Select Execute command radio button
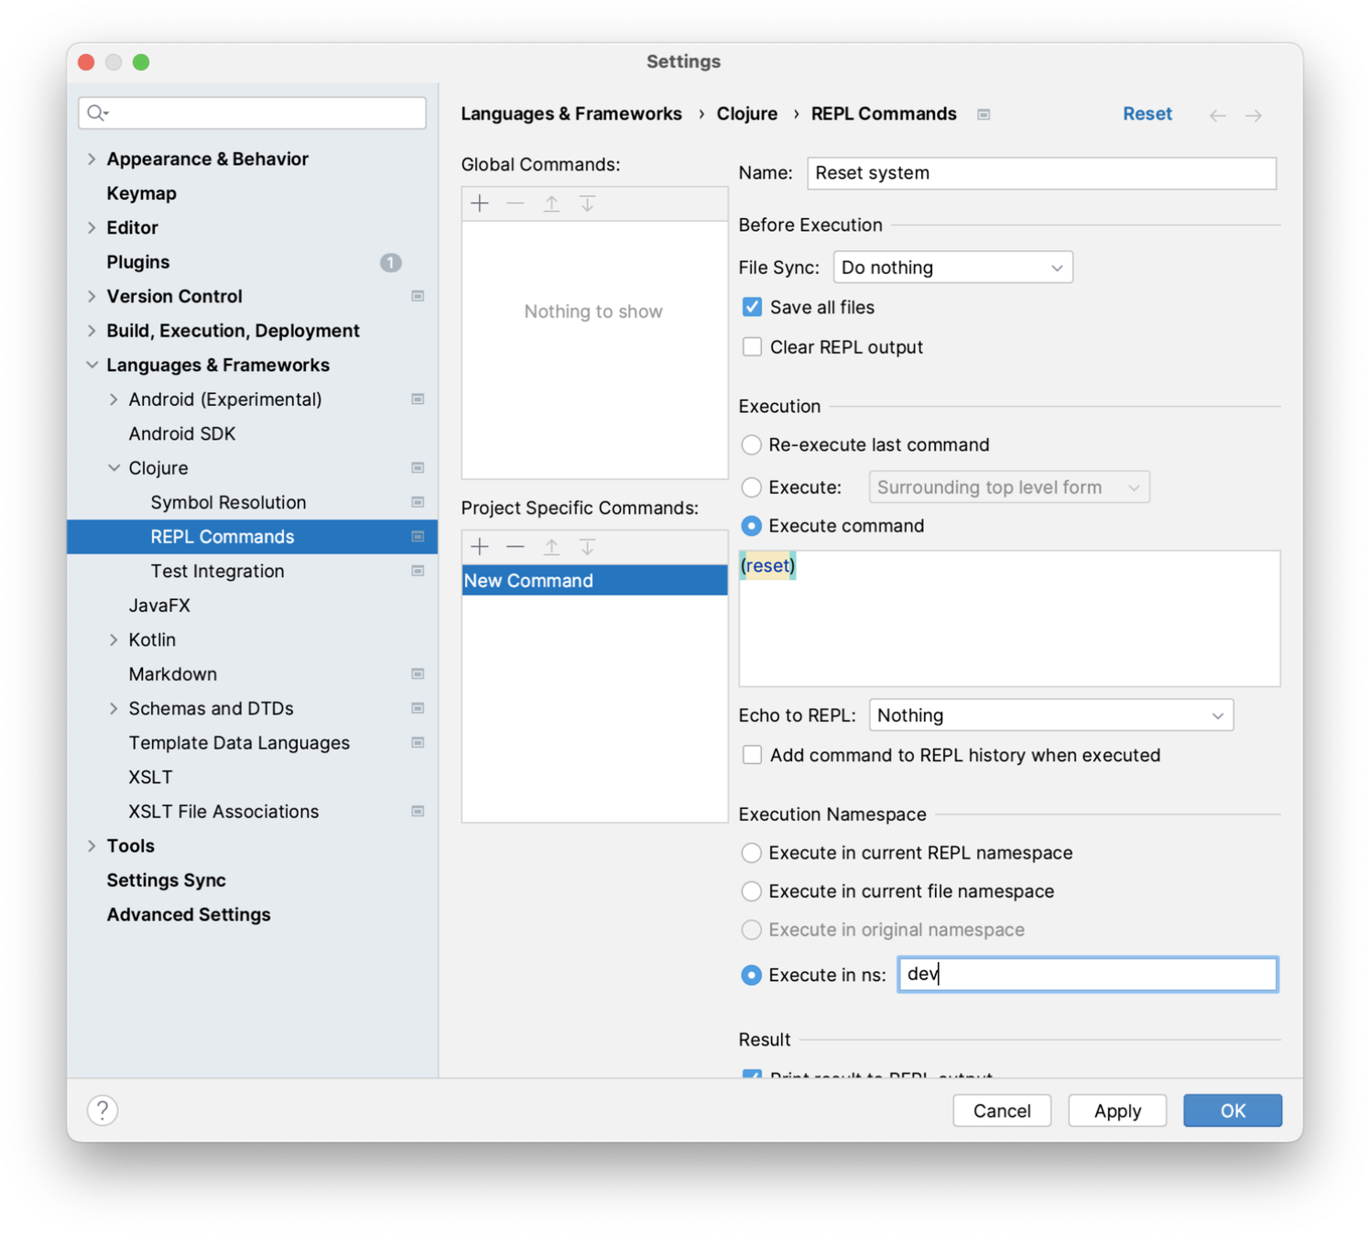 point(751,526)
